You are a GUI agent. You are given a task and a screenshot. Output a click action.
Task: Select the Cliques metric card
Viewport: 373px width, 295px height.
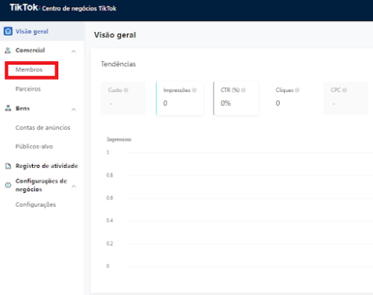[291, 99]
